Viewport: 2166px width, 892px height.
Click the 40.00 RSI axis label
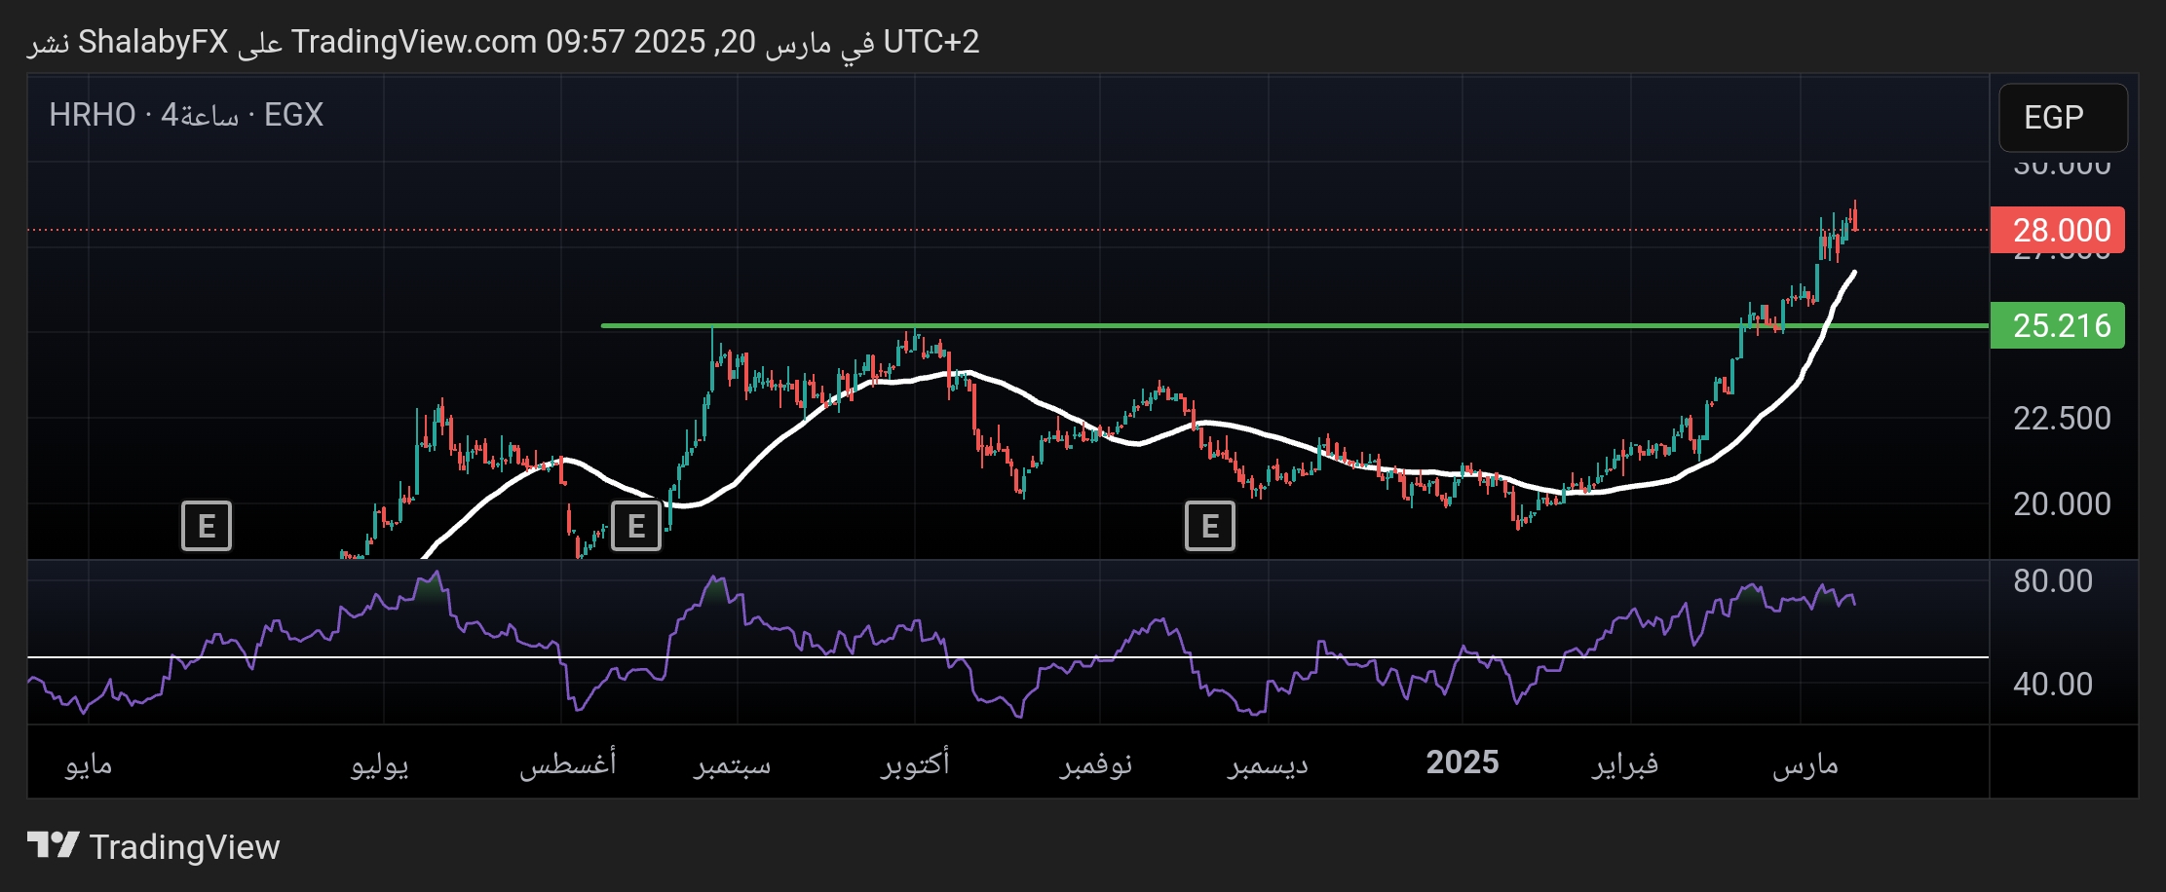pyautogui.click(x=2053, y=684)
